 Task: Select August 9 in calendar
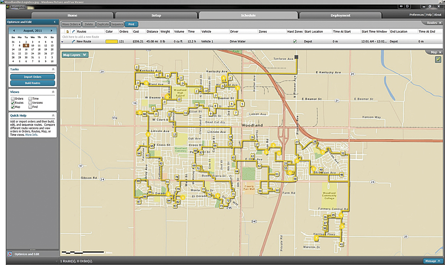point(26,45)
